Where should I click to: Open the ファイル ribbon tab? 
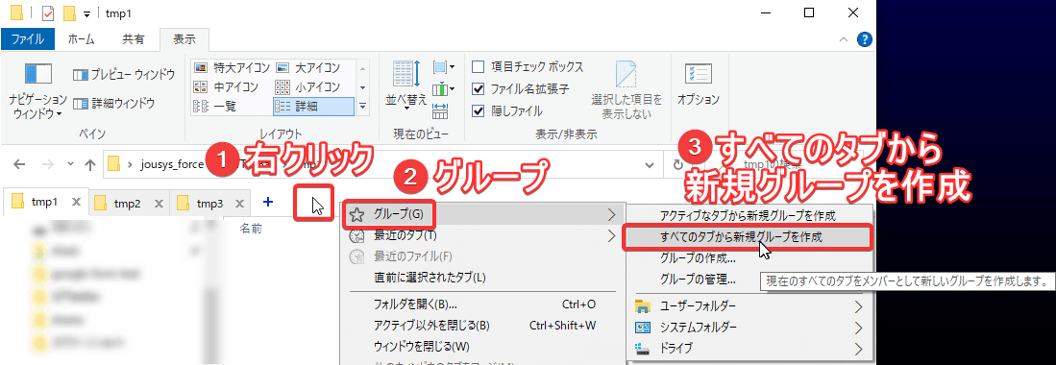click(28, 39)
